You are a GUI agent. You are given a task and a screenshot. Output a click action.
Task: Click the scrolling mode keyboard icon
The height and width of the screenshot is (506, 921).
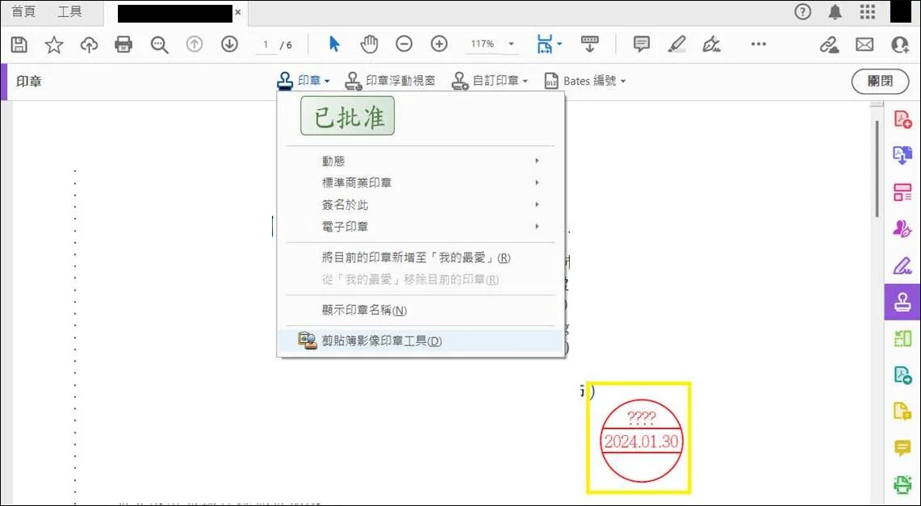click(589, 44)
